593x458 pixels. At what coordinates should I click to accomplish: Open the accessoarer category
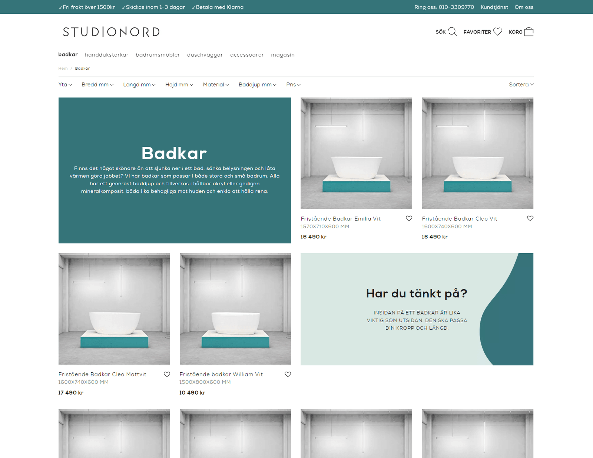pyautogui.click(x=247, y=55)
